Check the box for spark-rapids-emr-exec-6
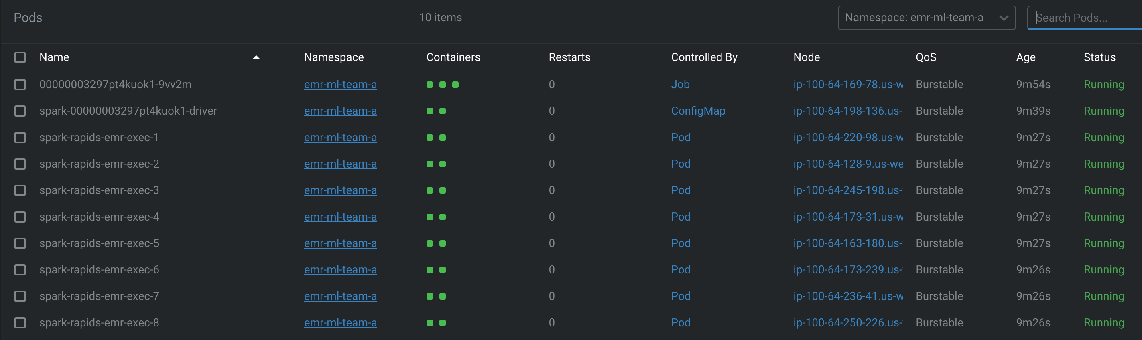Viewport: 1142px width, 340px height. tap(20, 270)
